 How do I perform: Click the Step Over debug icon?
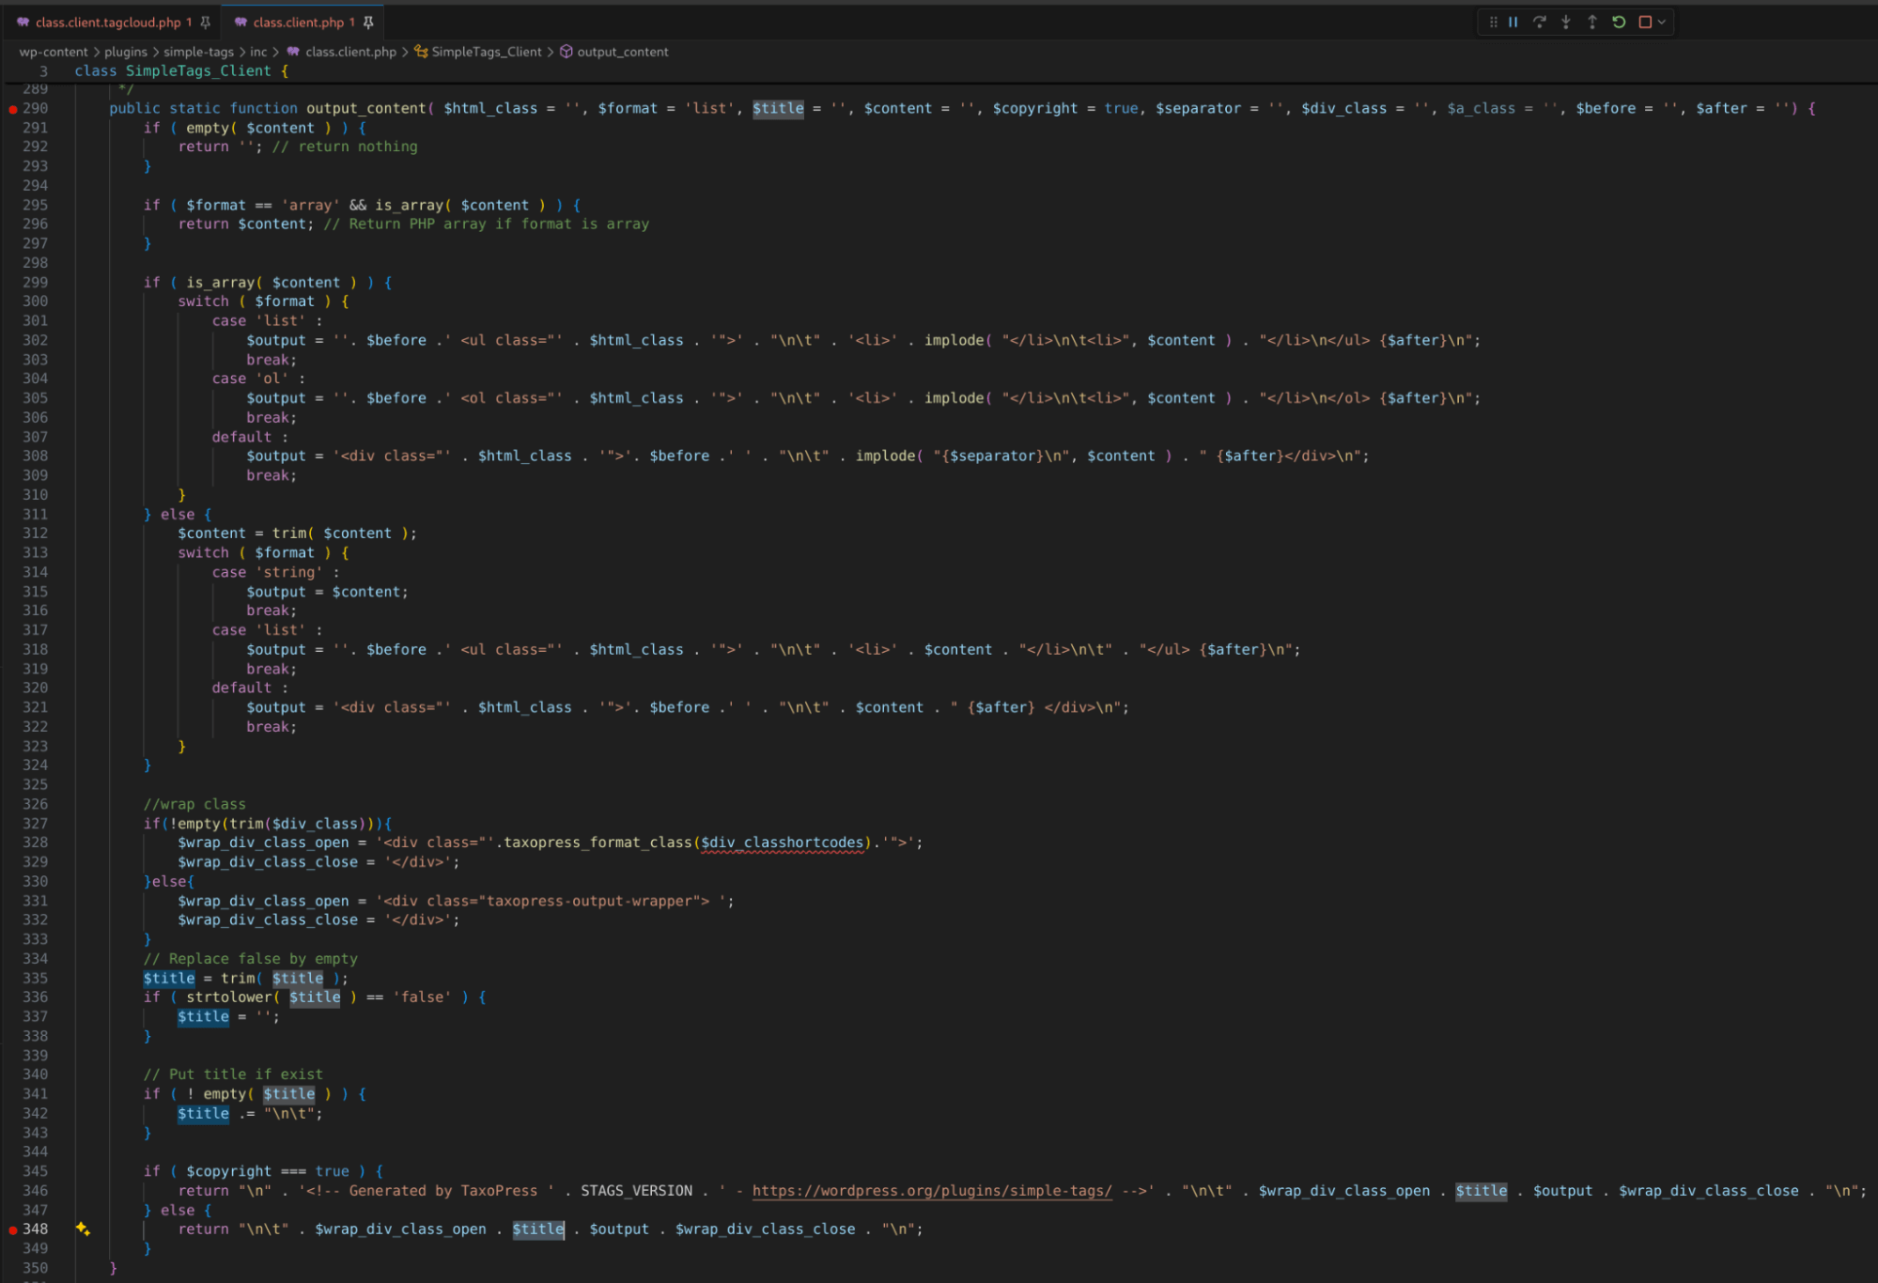pos(1539,22)
